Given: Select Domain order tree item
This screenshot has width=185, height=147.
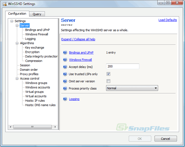Looking at the screenshot, I should pos(29,70).
